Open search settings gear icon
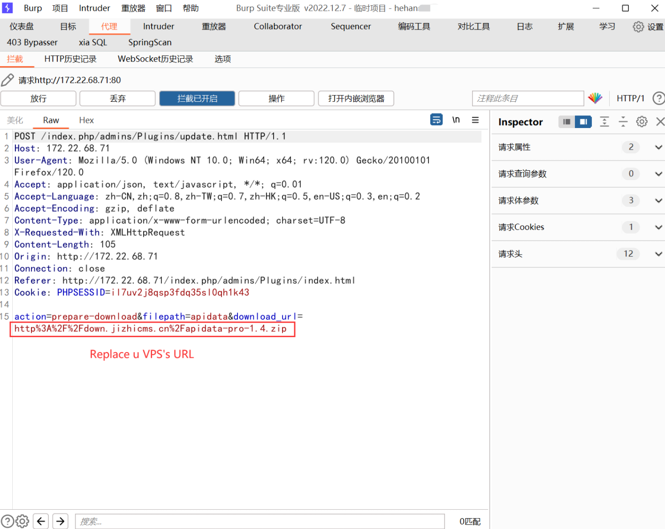The width and height of the screenshot is (665, 529). click(x=23, y=521)
